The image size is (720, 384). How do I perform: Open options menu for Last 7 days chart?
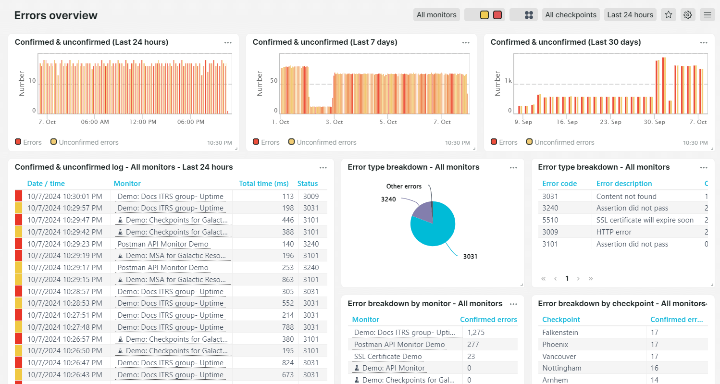466,43
